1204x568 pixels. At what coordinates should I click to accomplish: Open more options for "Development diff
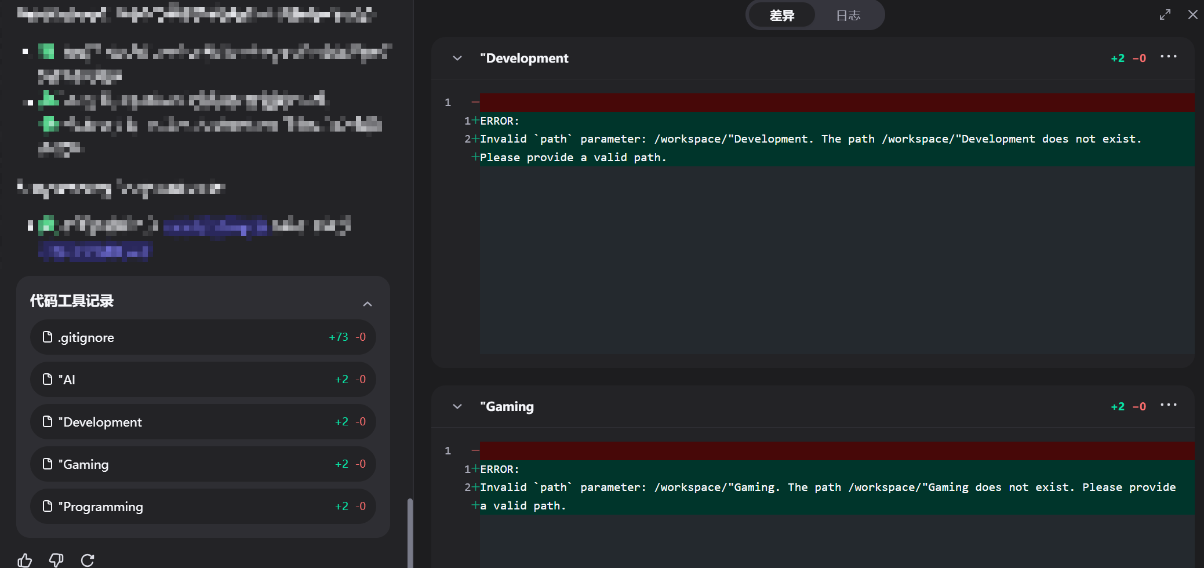pos(1168,57)
